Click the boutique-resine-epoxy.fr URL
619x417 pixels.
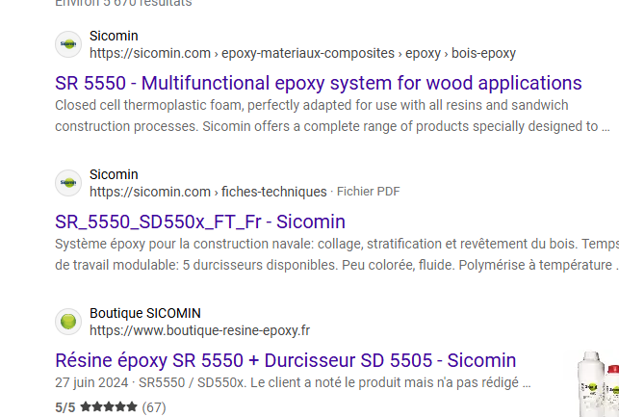pos(199,330)
